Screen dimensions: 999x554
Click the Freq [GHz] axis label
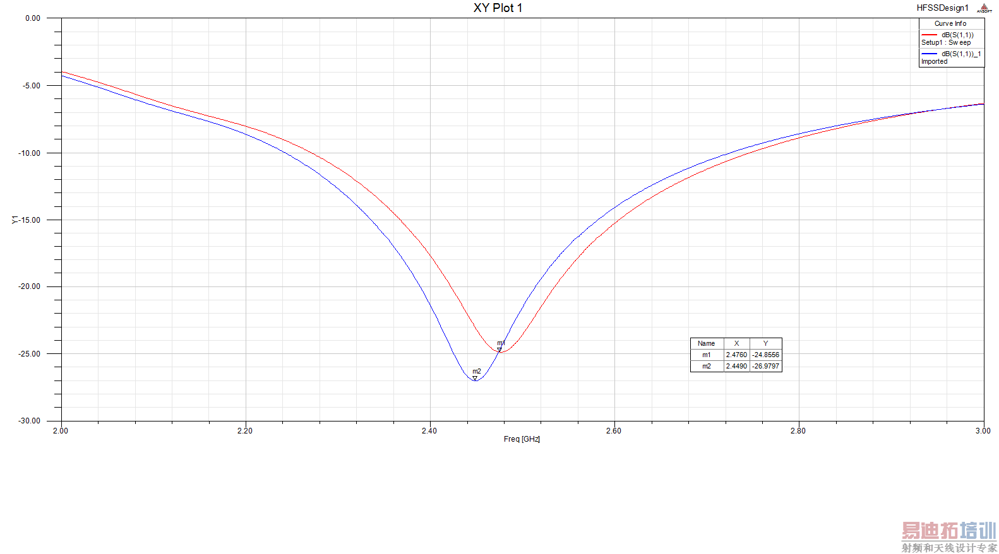pyautogui.click(x=522, y=439)
